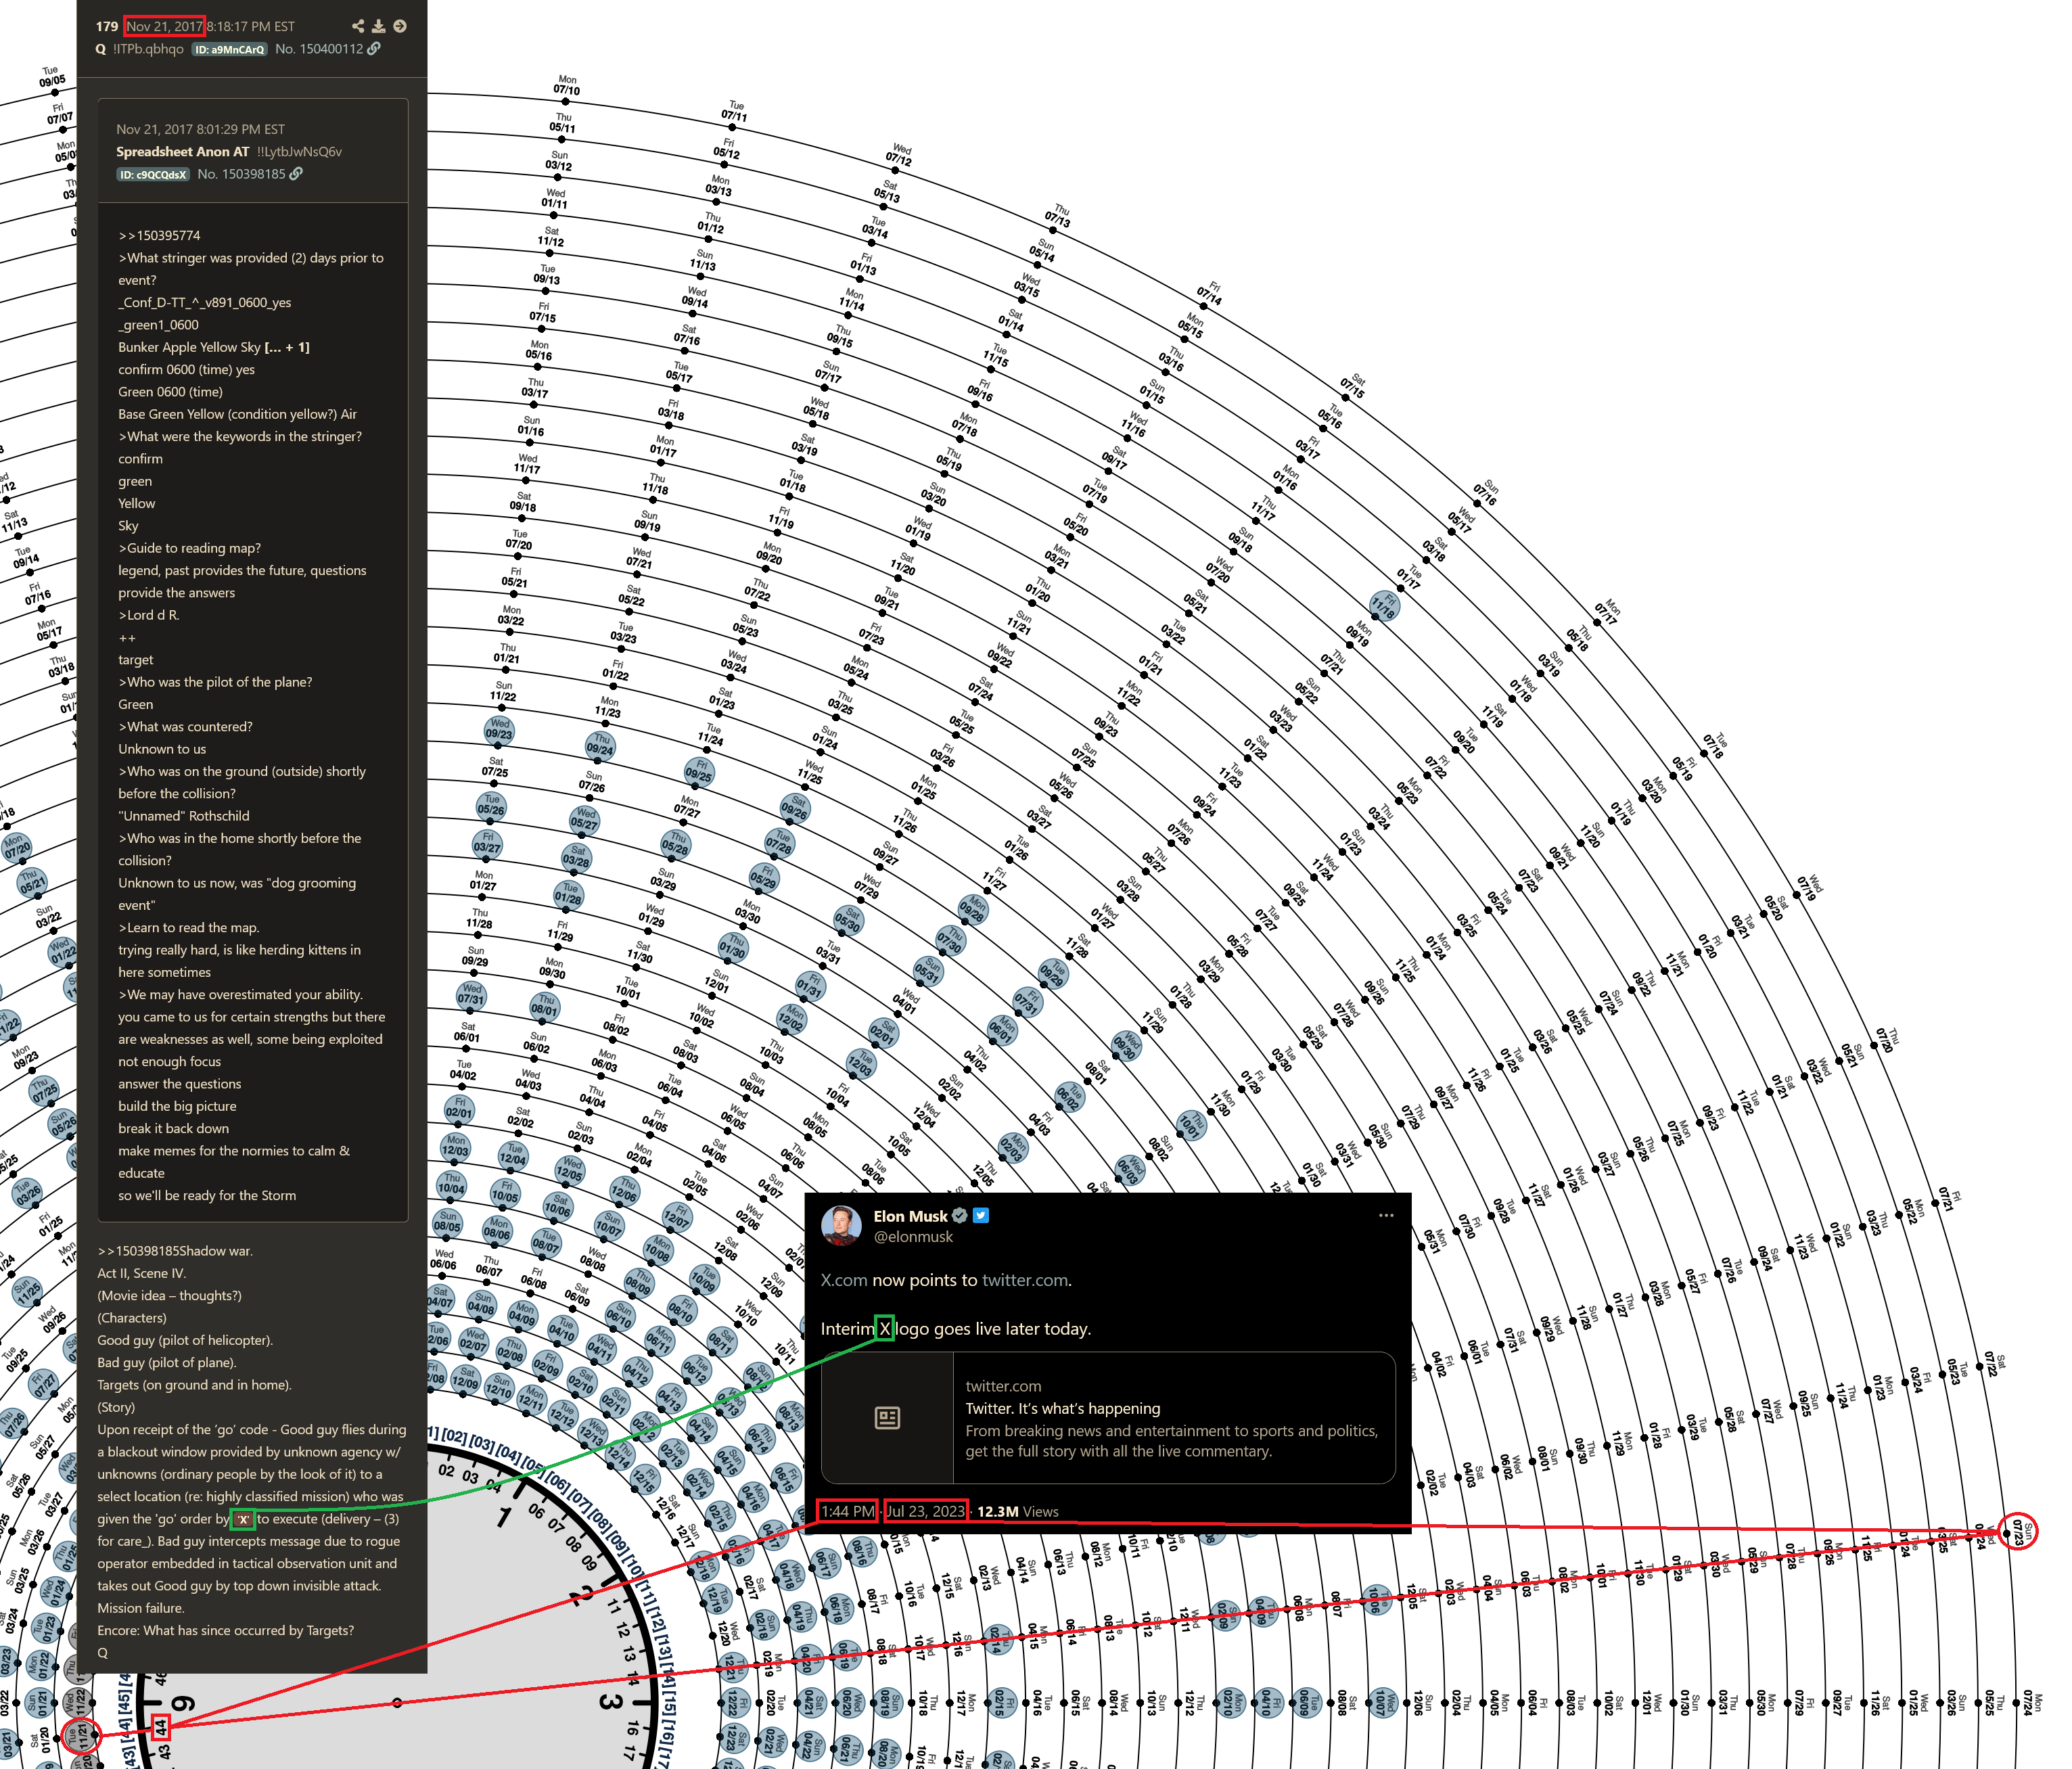Open post number link No. 150400112
2072x1769 pixels.
319,48
